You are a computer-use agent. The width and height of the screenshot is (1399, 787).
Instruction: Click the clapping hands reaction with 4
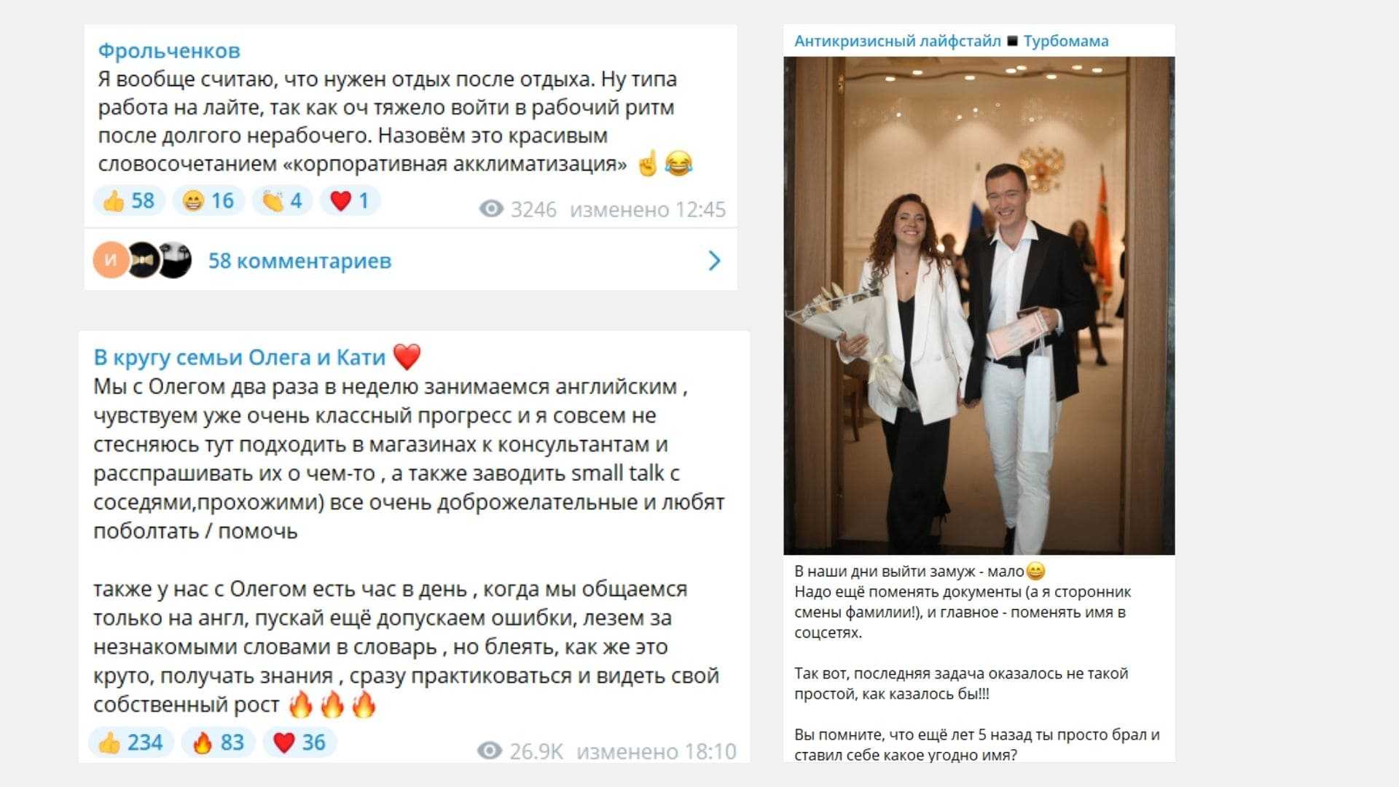click(283, 200)
